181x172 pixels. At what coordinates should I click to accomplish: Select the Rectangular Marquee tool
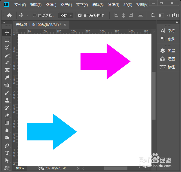[7, 40]
